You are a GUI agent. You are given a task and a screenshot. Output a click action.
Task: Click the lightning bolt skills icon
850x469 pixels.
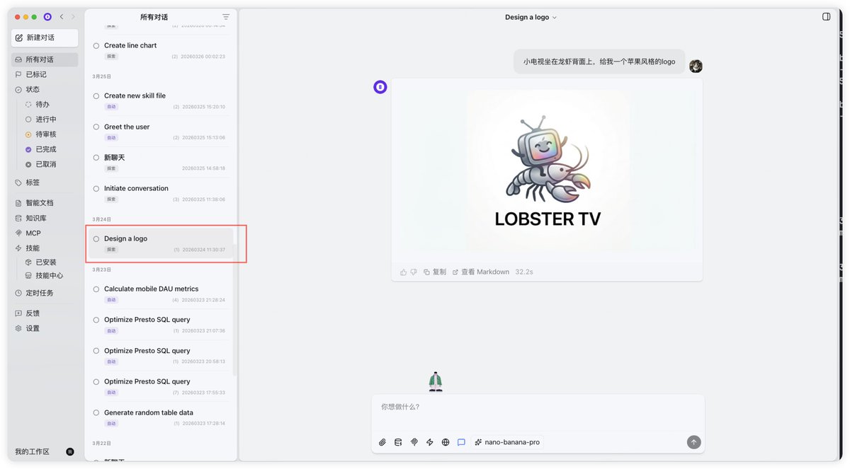tap(430, 442)
